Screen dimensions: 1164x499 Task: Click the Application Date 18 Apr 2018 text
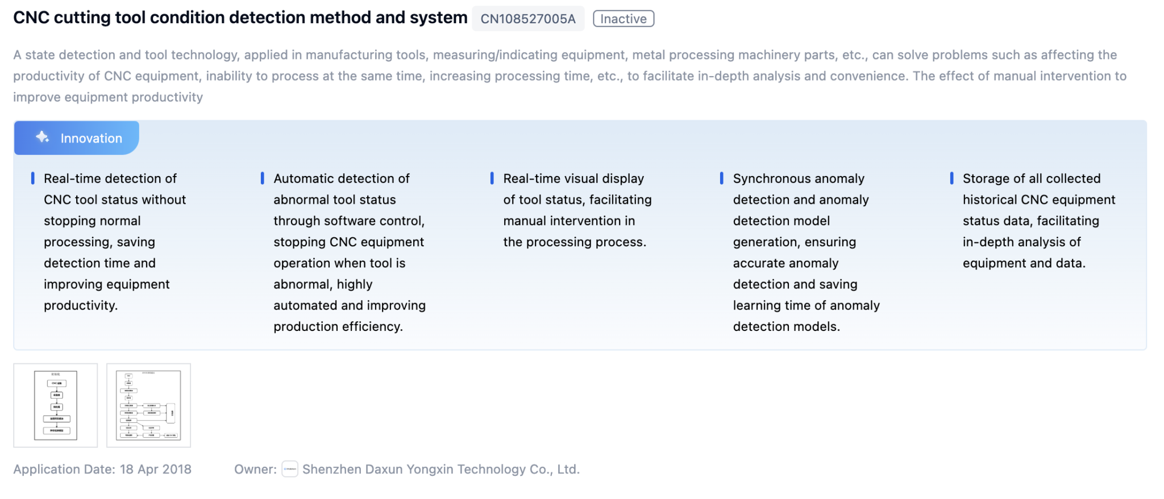click(102, 469)
